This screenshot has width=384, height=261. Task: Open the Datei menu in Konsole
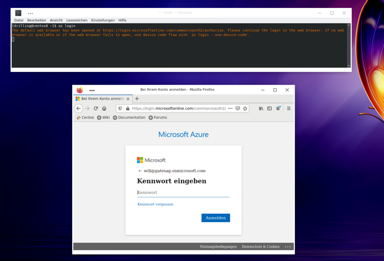coord(19,20)
